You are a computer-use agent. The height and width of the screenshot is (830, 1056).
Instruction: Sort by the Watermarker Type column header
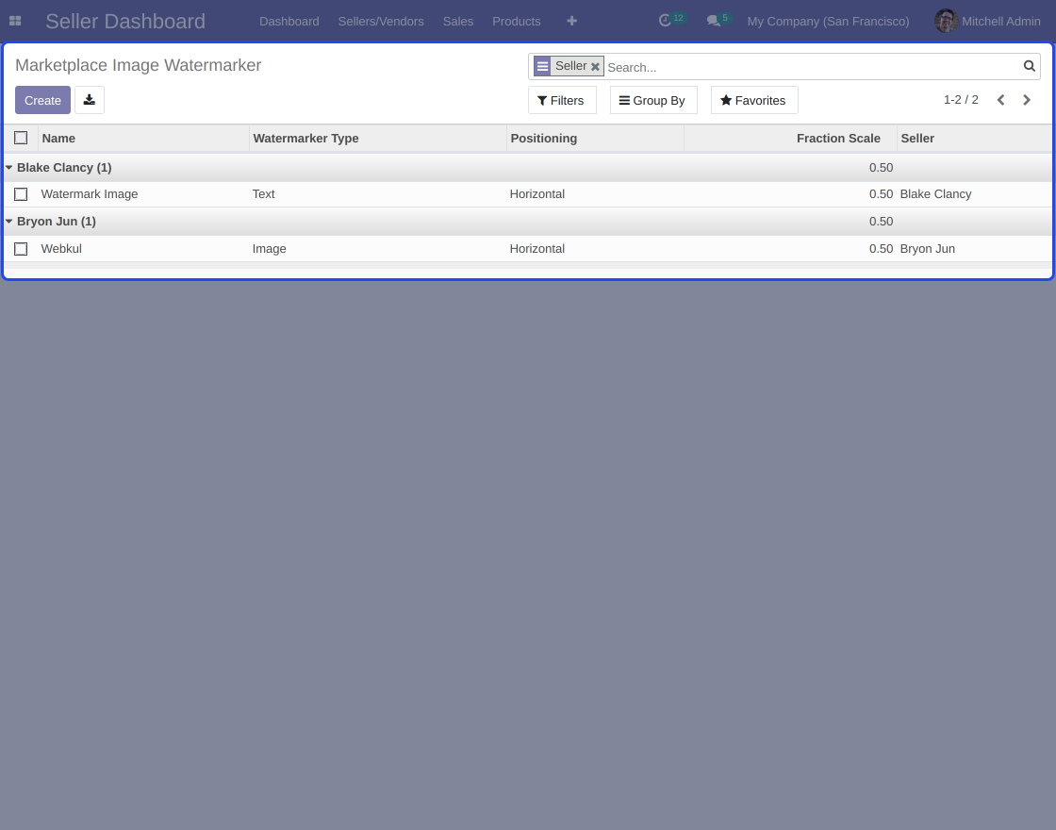coord(378,138)
